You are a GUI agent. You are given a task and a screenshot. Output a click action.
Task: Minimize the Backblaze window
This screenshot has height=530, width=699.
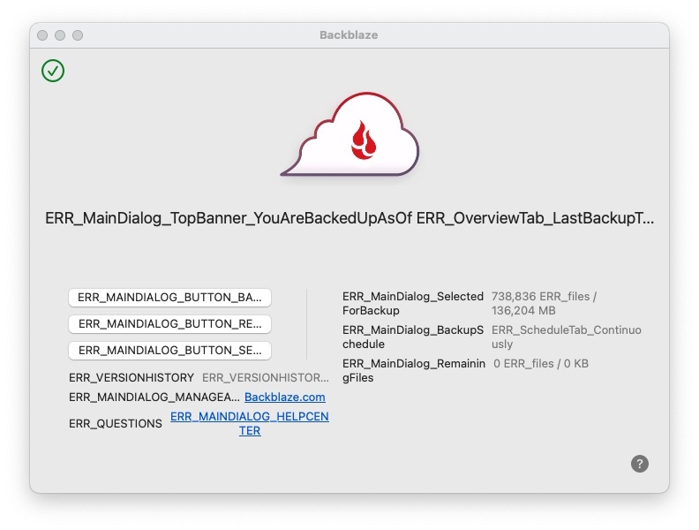click(x=60, y=35)
